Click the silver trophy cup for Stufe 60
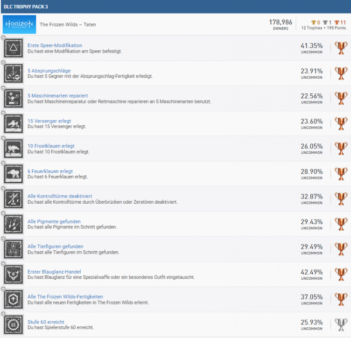 coord(341,324)
